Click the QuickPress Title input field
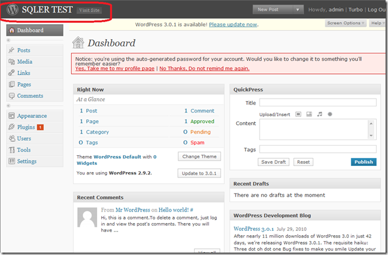Viewport: 388px width, 255px height. 318,102
